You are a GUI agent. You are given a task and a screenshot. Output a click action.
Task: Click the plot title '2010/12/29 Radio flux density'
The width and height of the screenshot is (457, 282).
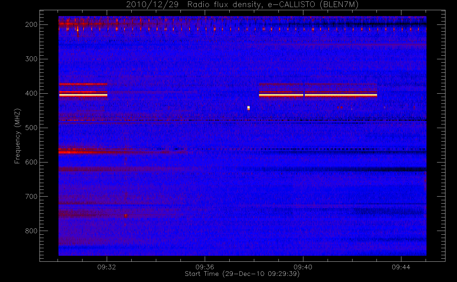[242, 5]
